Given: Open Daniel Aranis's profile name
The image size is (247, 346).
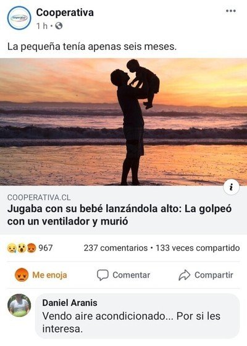Looking at the screenshot, I should tap(70, 303).
